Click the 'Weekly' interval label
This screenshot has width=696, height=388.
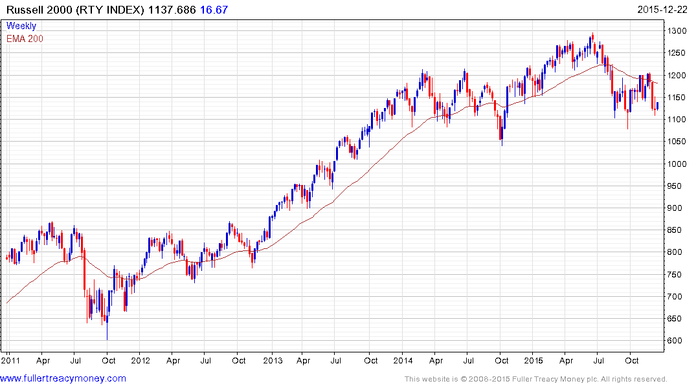tap(21, 26)
